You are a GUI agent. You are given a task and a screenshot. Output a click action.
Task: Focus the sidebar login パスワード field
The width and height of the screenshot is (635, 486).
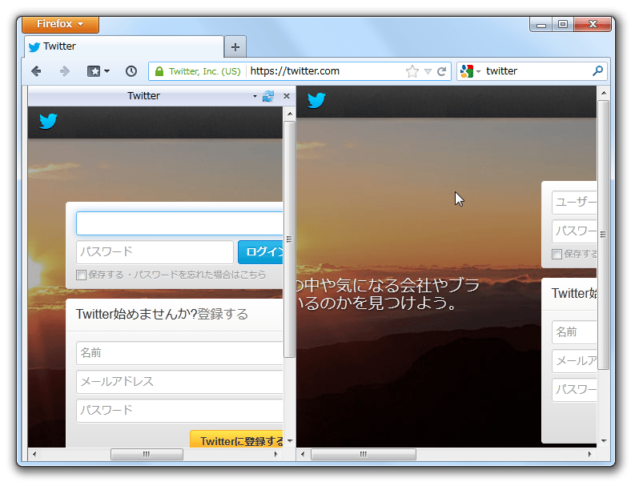(x=155, y=252)
